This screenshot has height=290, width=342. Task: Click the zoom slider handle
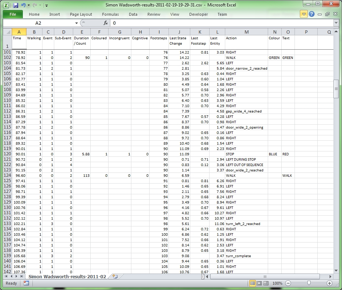[x=309, y=283]
